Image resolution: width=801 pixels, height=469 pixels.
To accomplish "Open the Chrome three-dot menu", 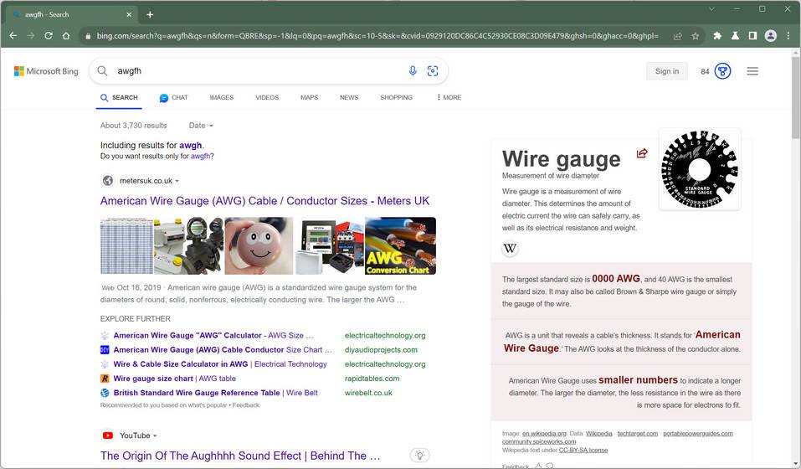I will coord(788,36).
